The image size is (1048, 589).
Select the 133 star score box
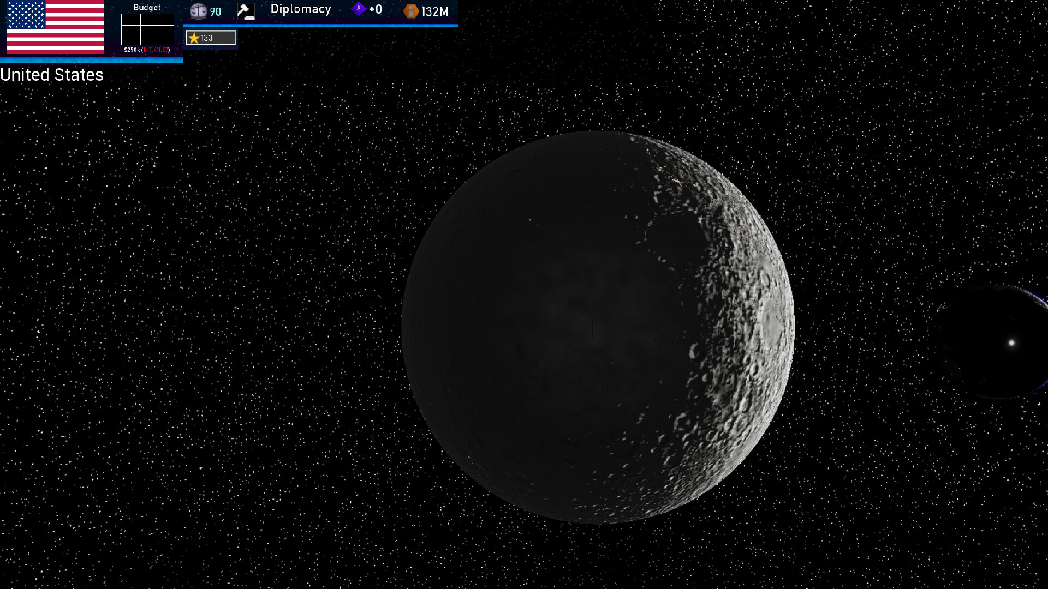211,38
